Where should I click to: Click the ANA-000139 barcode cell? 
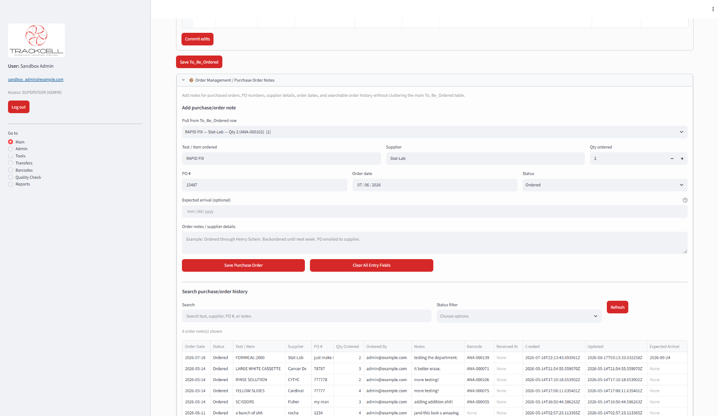pos(479,358)
